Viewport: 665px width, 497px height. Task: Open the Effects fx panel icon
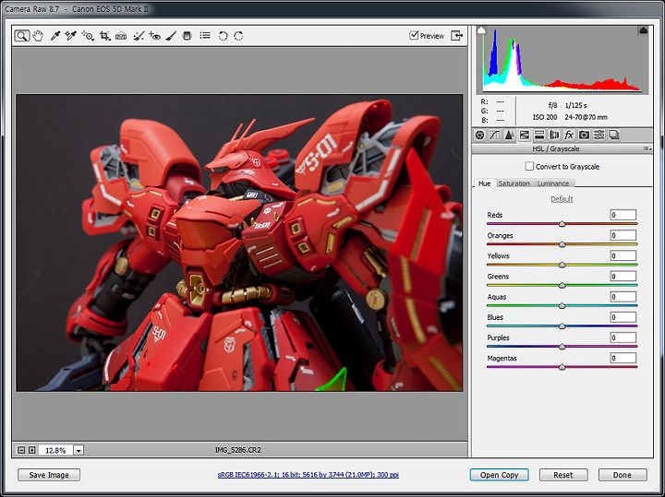(x=569, y=135)
